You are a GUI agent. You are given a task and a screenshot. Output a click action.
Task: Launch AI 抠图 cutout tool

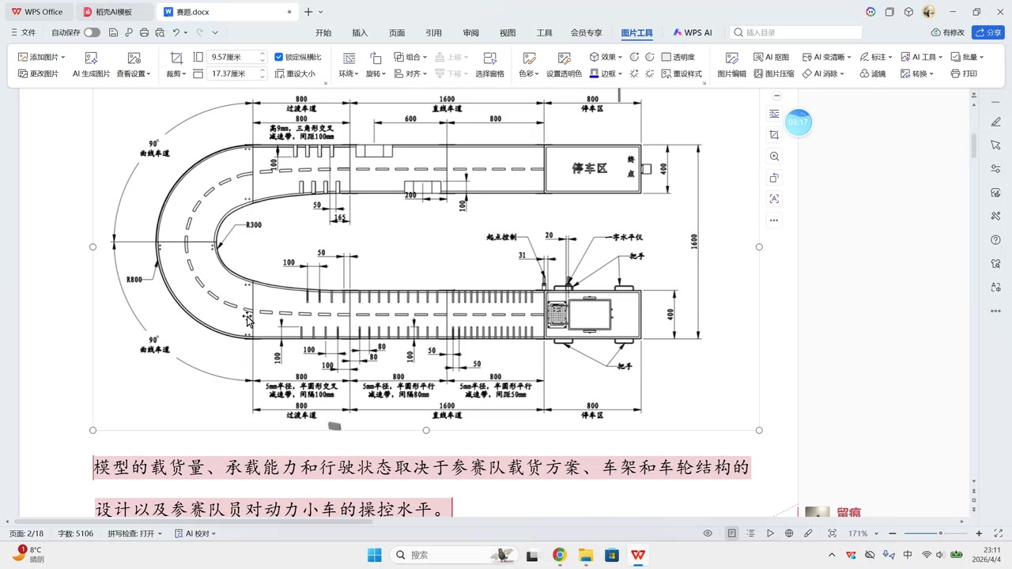click(771, 57)
